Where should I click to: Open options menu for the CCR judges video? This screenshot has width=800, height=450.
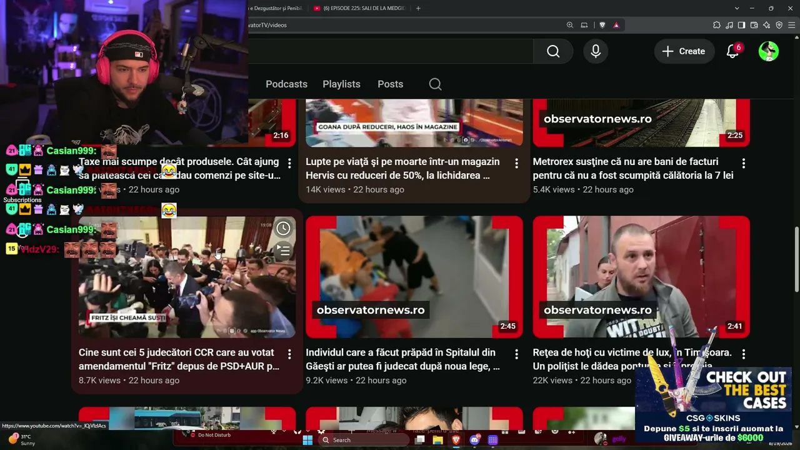click(x=289, y=354)
